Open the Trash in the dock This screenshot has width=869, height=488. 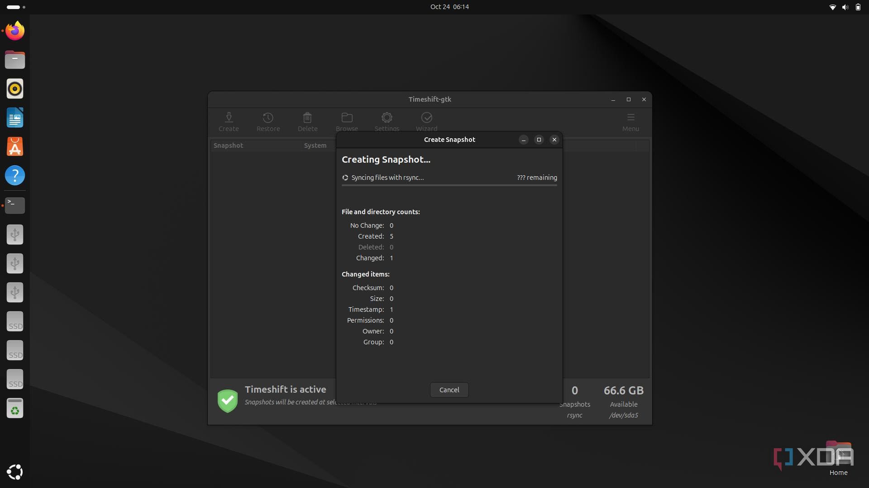coord(15,408)
